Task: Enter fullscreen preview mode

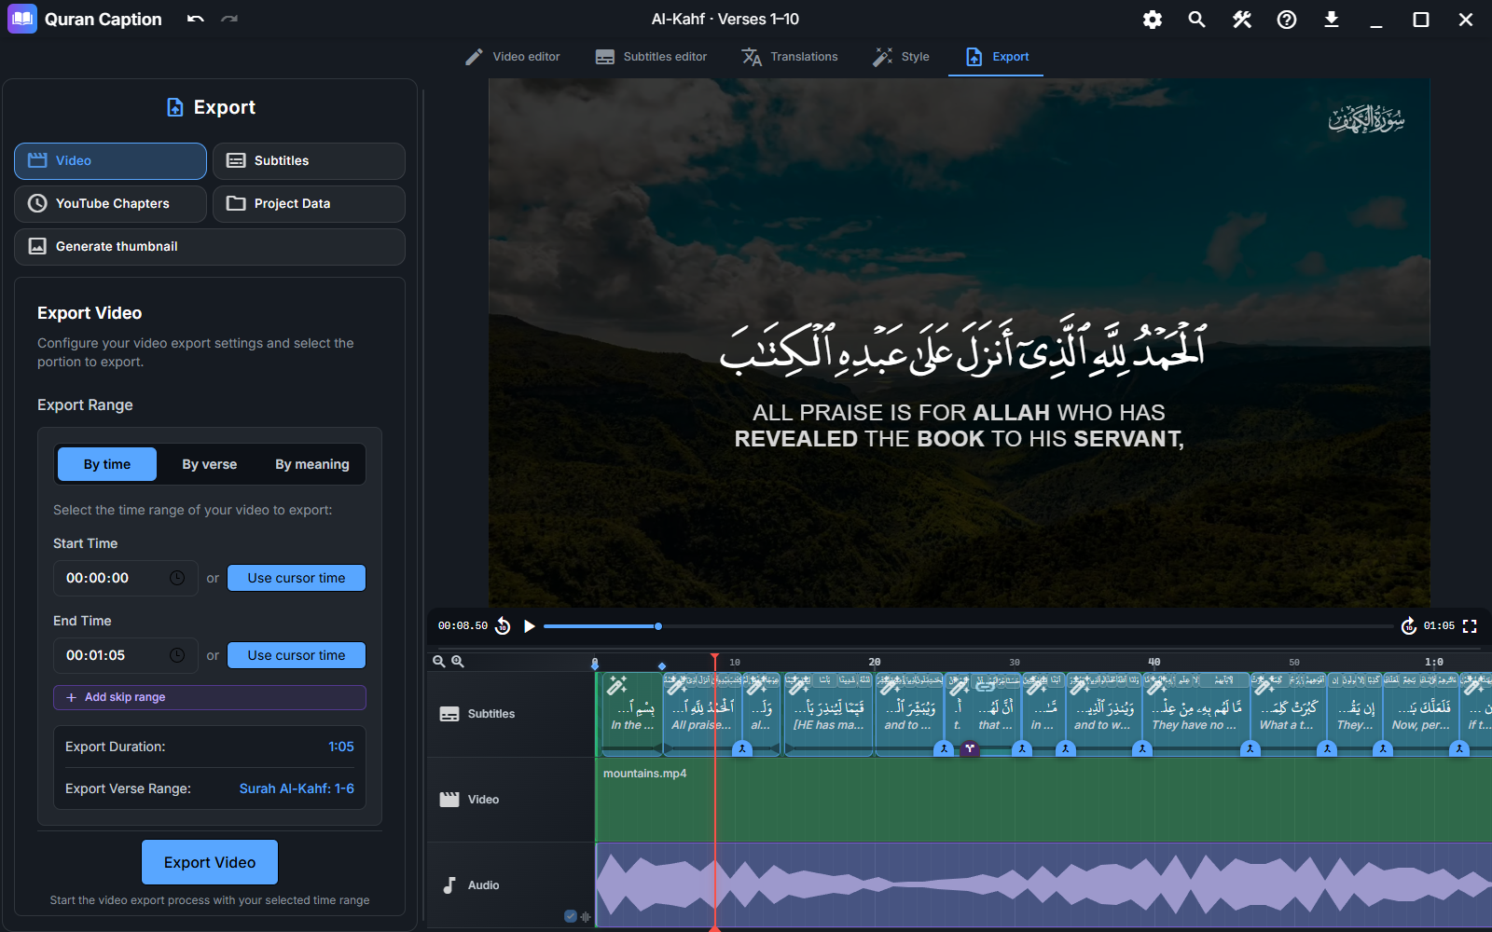Action: point(1470,626)
